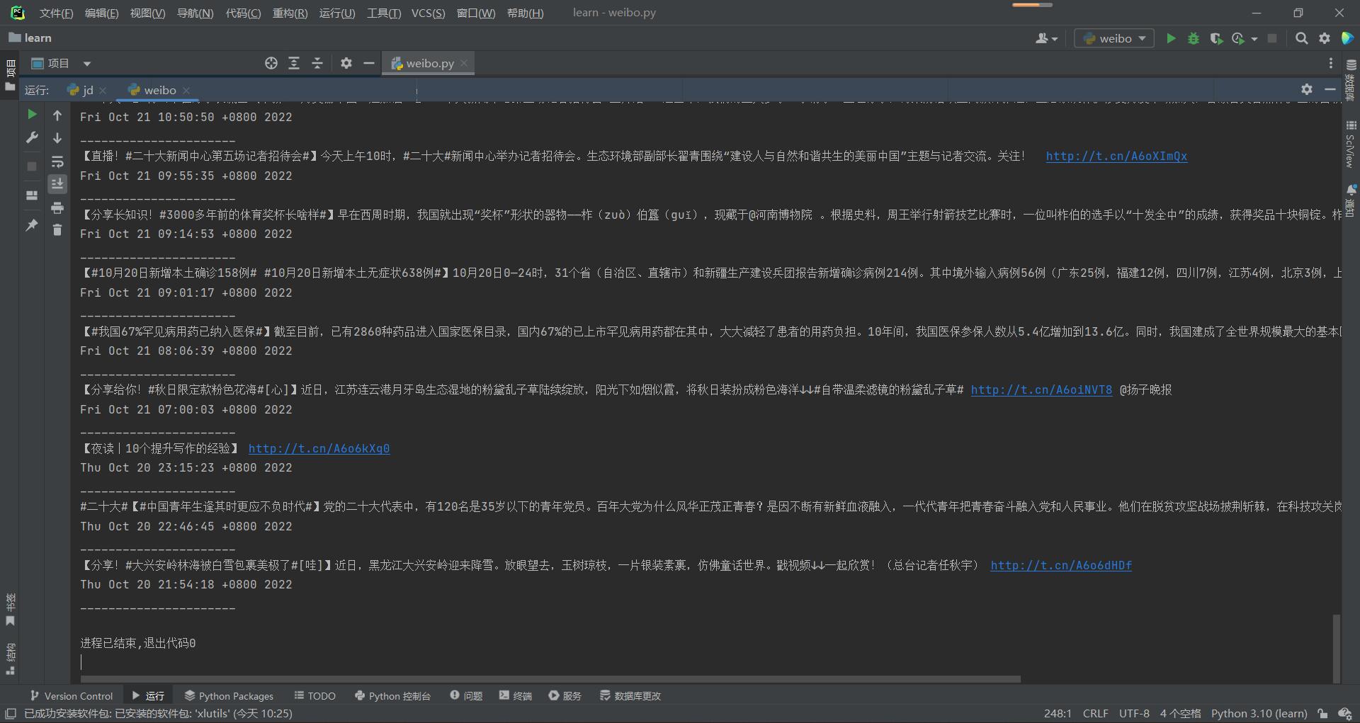Open the 重构(R) menu

pyautogui.click(x=290, y=13)
